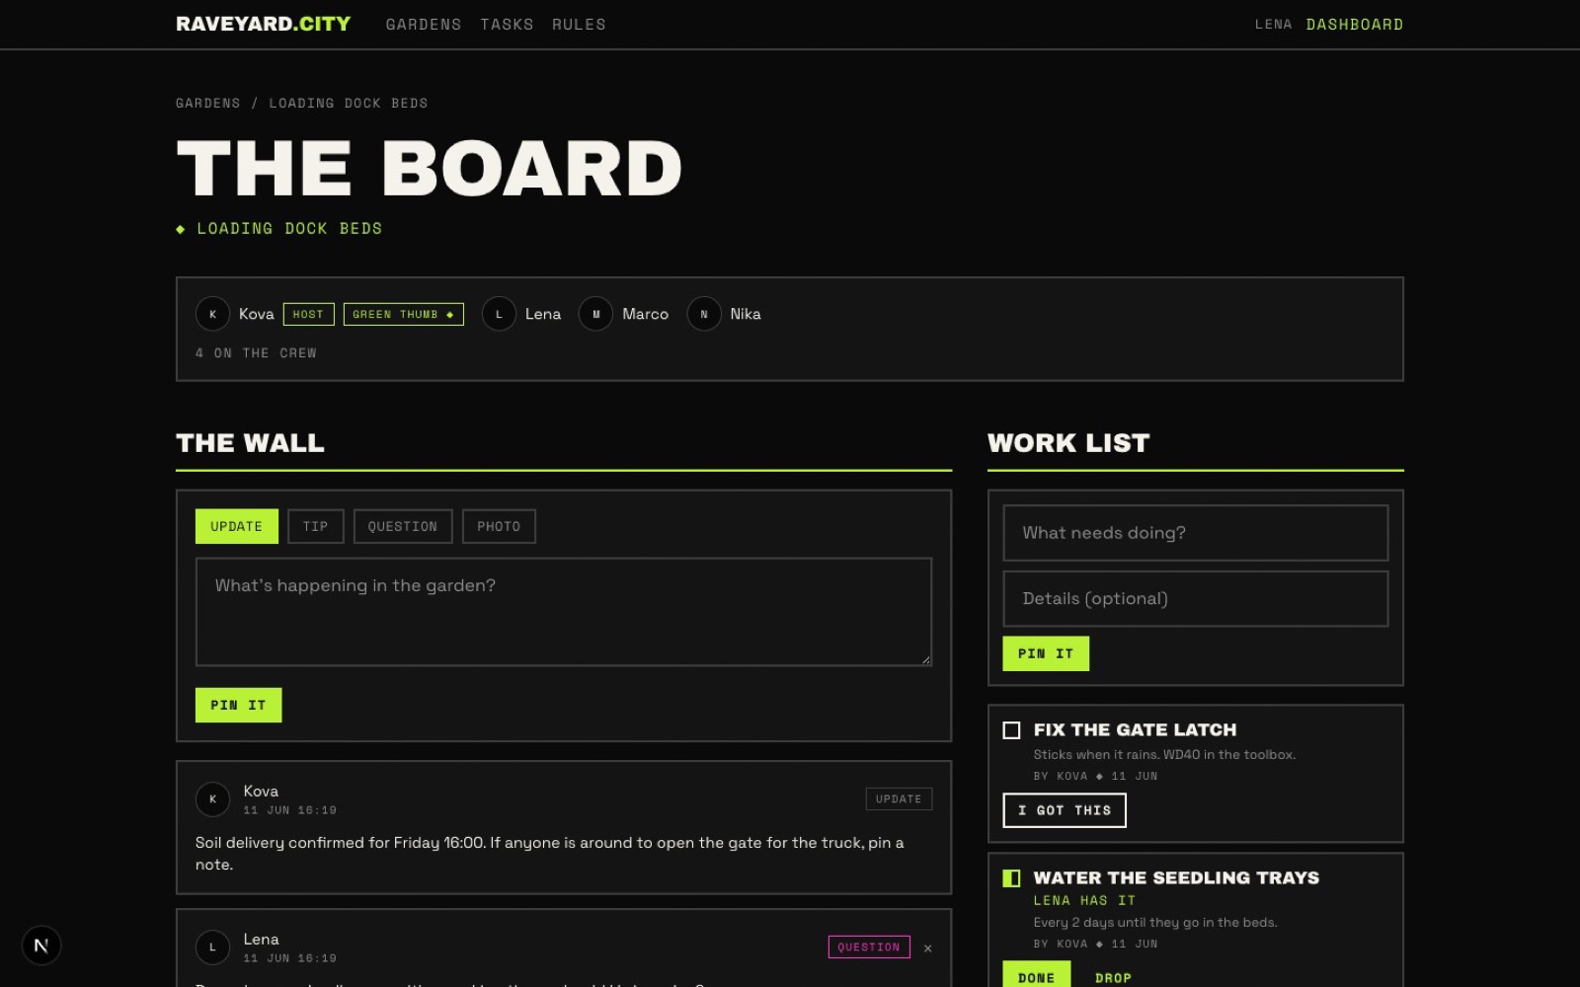The height and width of the screenshot is (987, 1580).
Task: Select the Tip post type
Action: pyautogui.click(x=316, y=526)
